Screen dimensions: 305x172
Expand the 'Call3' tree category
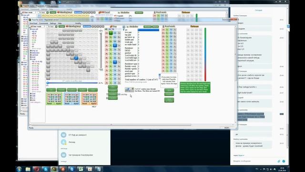(x=30, y=96)
